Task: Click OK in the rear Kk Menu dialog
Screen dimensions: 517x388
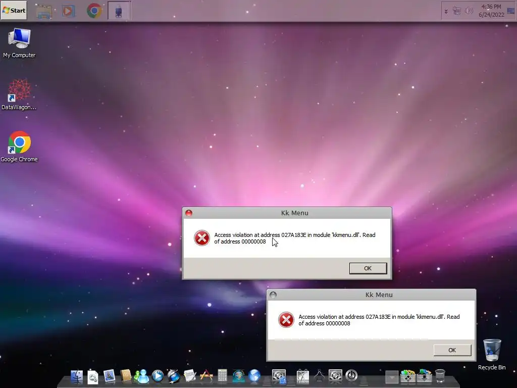Action: tap(452, 350)
